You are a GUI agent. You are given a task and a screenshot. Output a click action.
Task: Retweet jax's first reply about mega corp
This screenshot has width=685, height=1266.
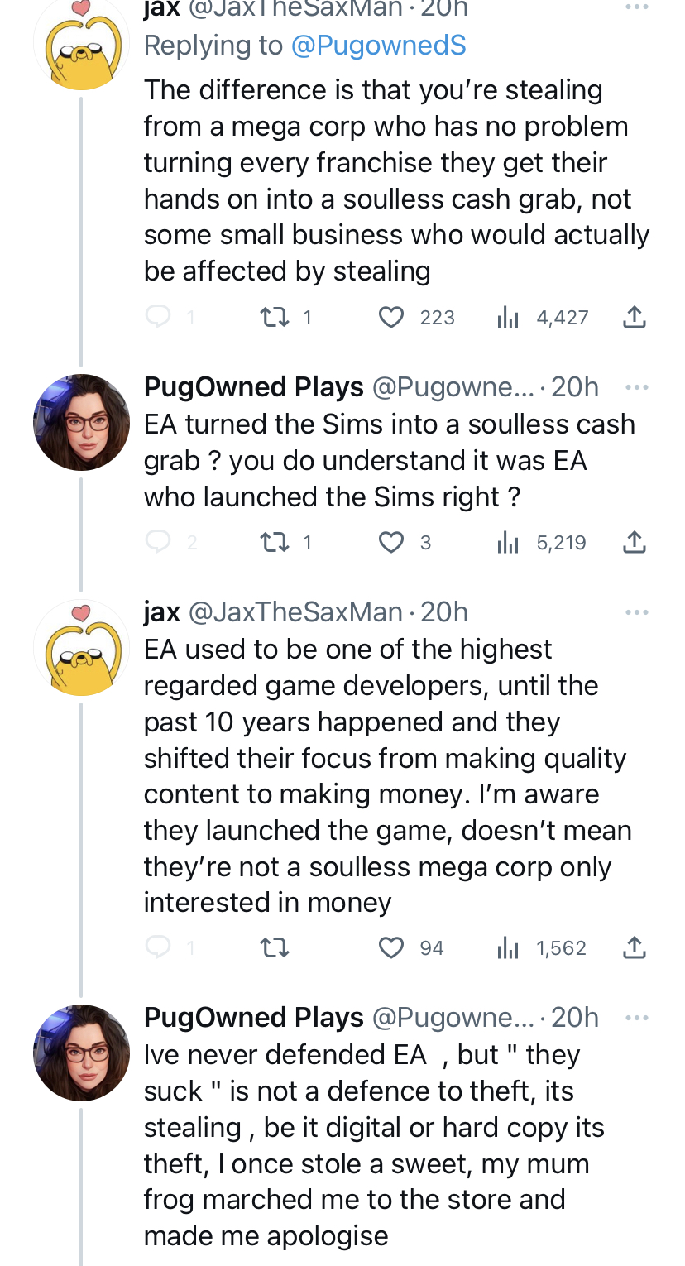click(272, 317)
